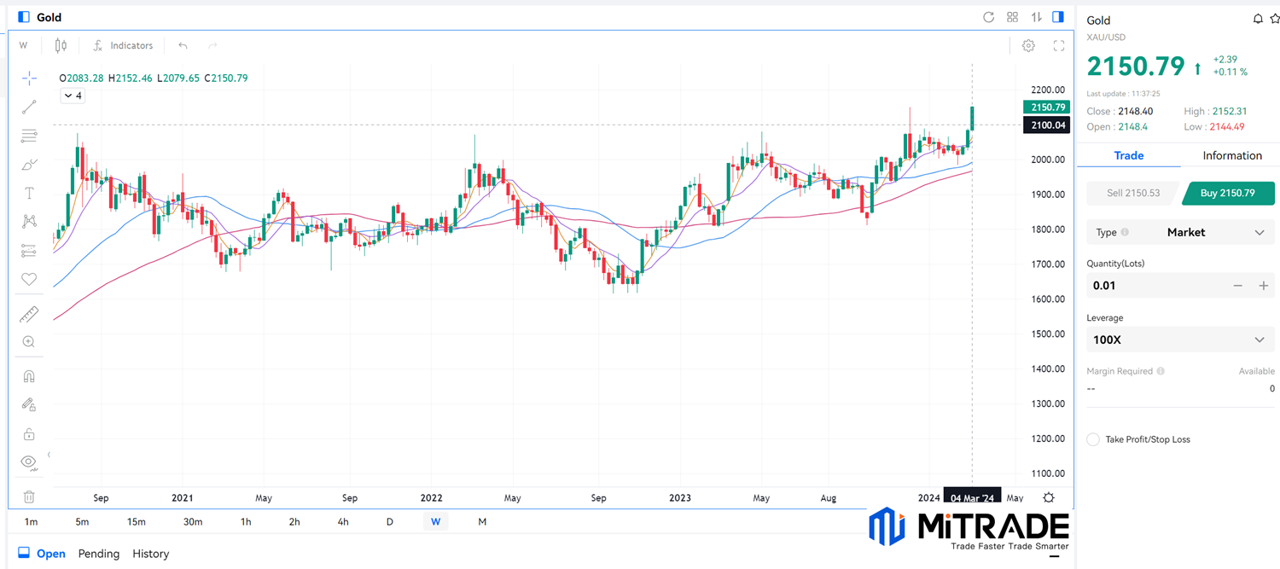Screen dimensions: 1280x569
Task: Hide all drawings with eye icon
Action: tap(29, 462)
